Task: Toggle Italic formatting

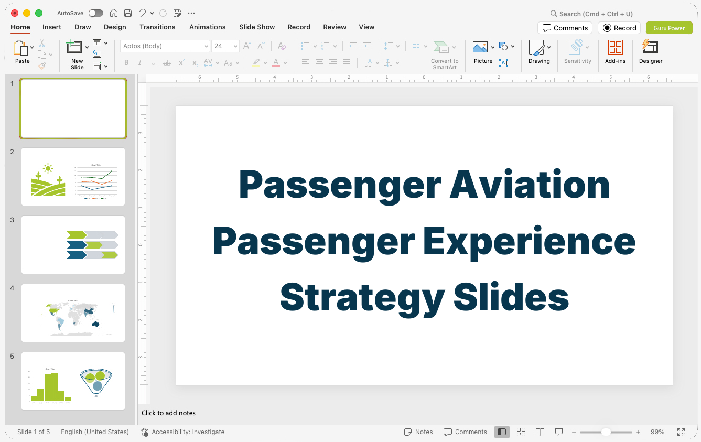Action: [x=139, y=63]
